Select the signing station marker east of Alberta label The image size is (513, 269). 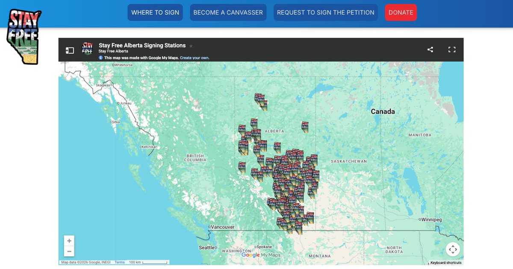pyautogui.click(x=305, y=127)
